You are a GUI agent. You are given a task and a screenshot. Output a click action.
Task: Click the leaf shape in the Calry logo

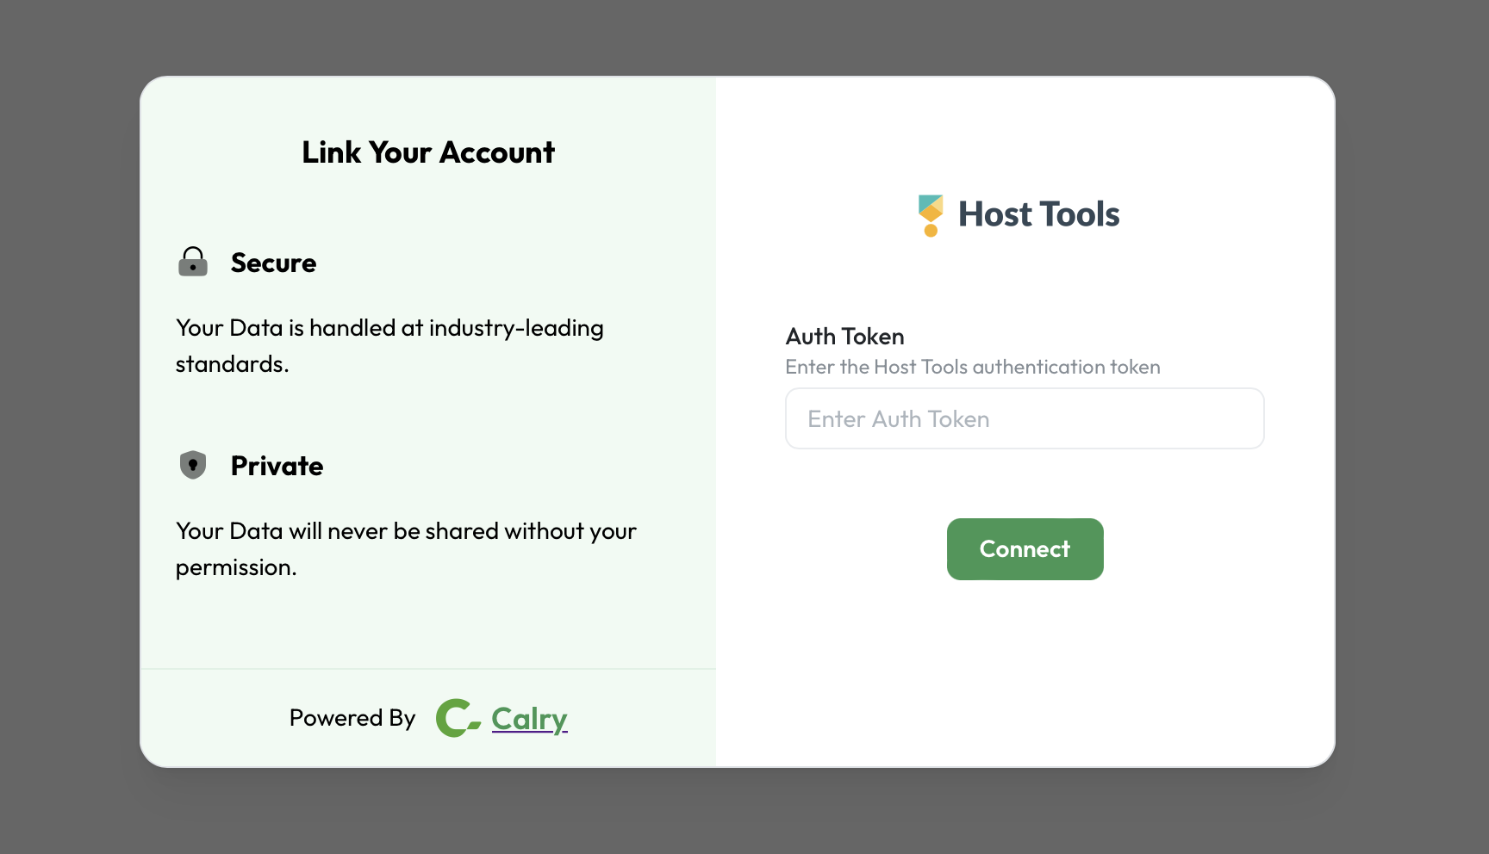(474, 726)
